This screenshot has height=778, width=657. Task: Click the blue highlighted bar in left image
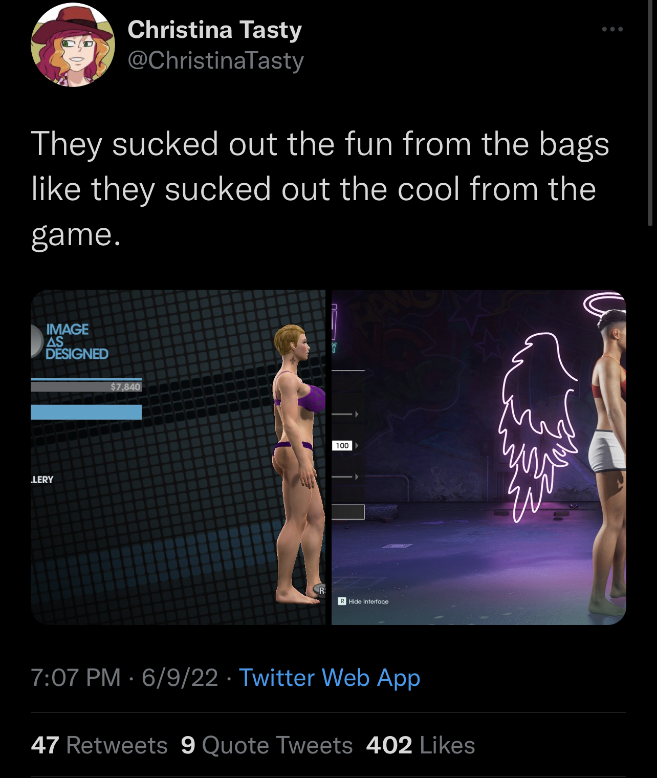(86, 412)
